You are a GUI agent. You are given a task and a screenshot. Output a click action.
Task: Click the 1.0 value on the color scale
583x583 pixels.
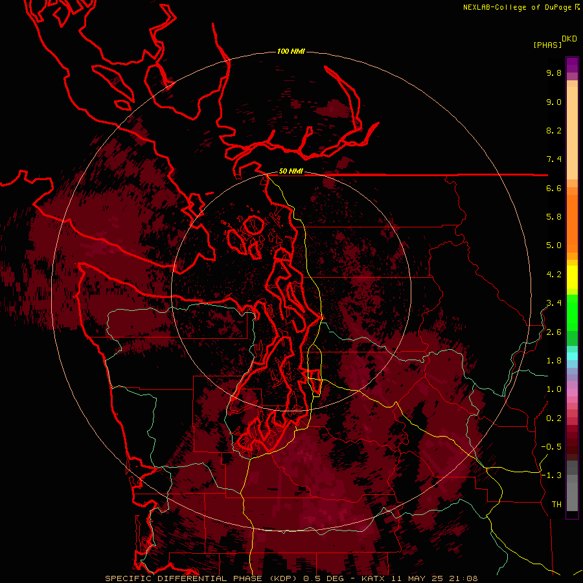(554, 389)
